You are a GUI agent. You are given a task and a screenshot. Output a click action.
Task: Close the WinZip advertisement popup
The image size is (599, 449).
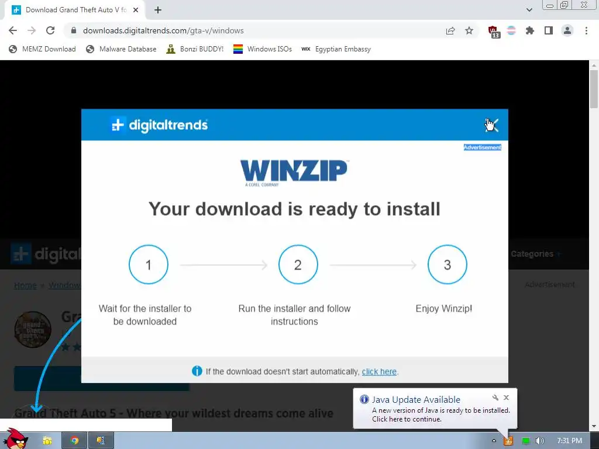[x=492, y=125]
